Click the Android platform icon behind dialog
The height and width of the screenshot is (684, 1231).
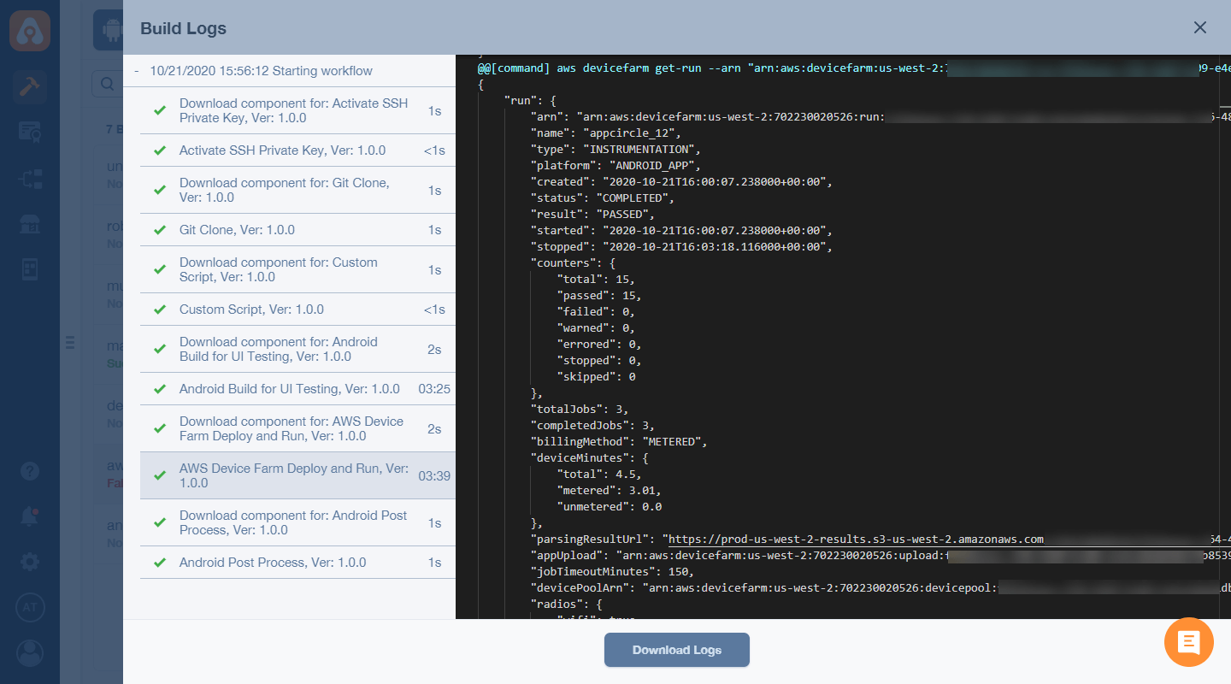[109, 31]
